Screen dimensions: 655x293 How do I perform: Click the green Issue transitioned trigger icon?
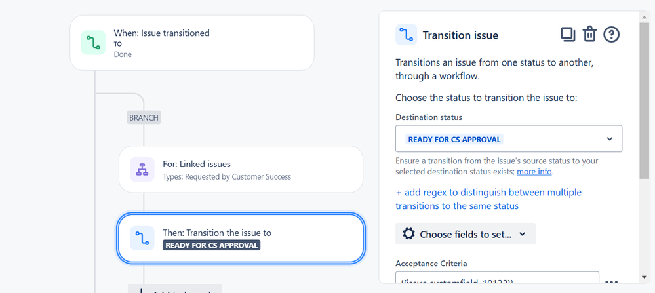(x=93, y=43)
